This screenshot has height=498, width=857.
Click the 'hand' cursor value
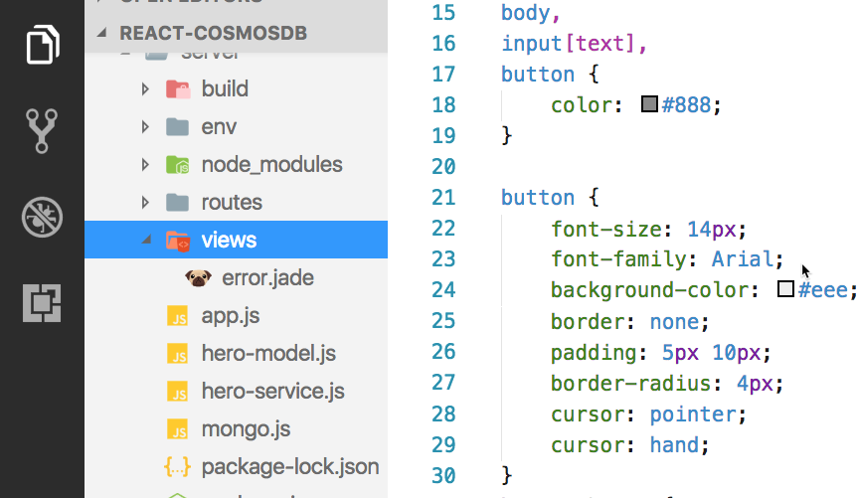674,444
